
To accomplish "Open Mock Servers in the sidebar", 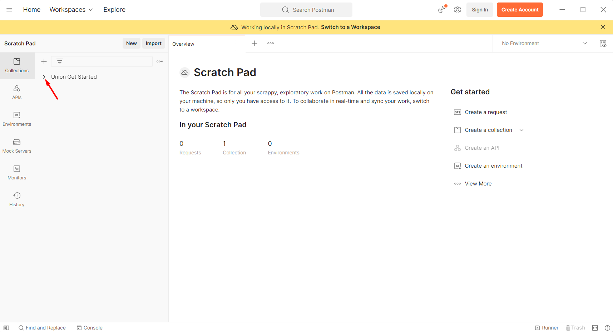I will pyautogui.click(x=17, y=146).
